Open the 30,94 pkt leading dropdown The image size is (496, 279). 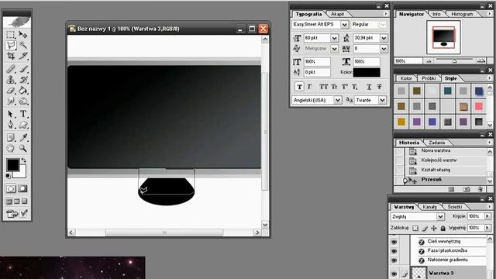click(384, 38)
